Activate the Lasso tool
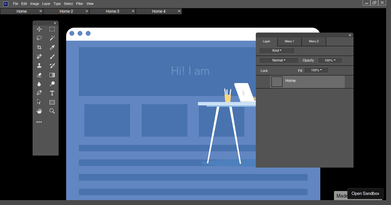 point(39,38)
